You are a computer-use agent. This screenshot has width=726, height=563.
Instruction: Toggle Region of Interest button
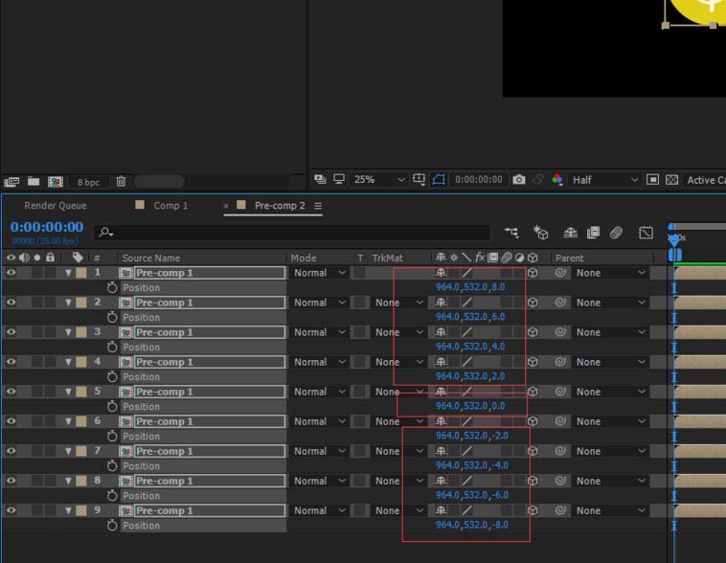pyautogui.click(x=652, y=179)
